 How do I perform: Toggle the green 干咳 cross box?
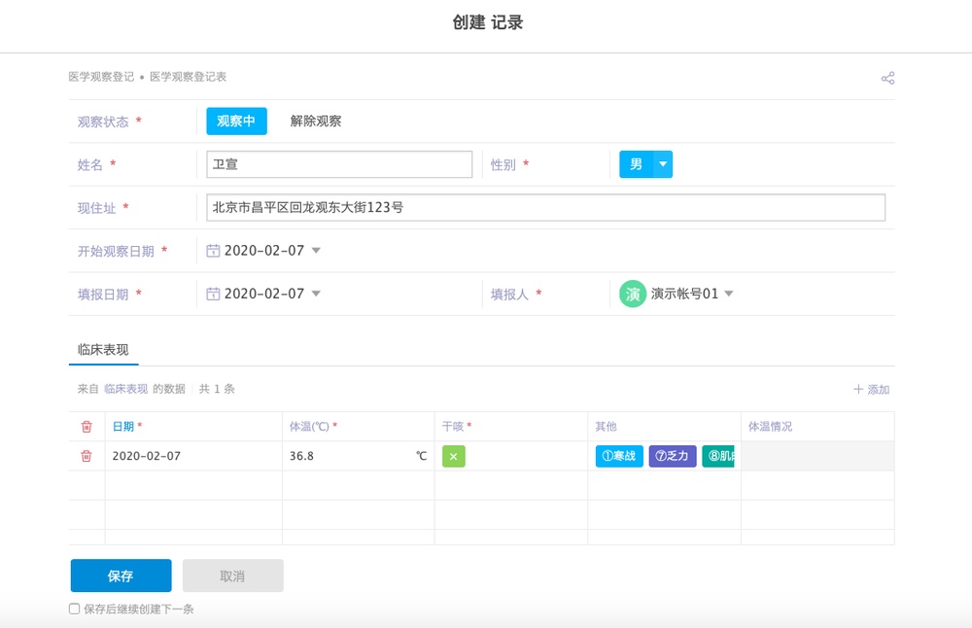pyautogui.click(x=454, y=456)
